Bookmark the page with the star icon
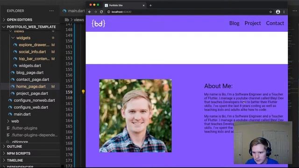Image resolution: width=299 pixels, height=168 pixels. pyautogui.click(x=271, y=12)
